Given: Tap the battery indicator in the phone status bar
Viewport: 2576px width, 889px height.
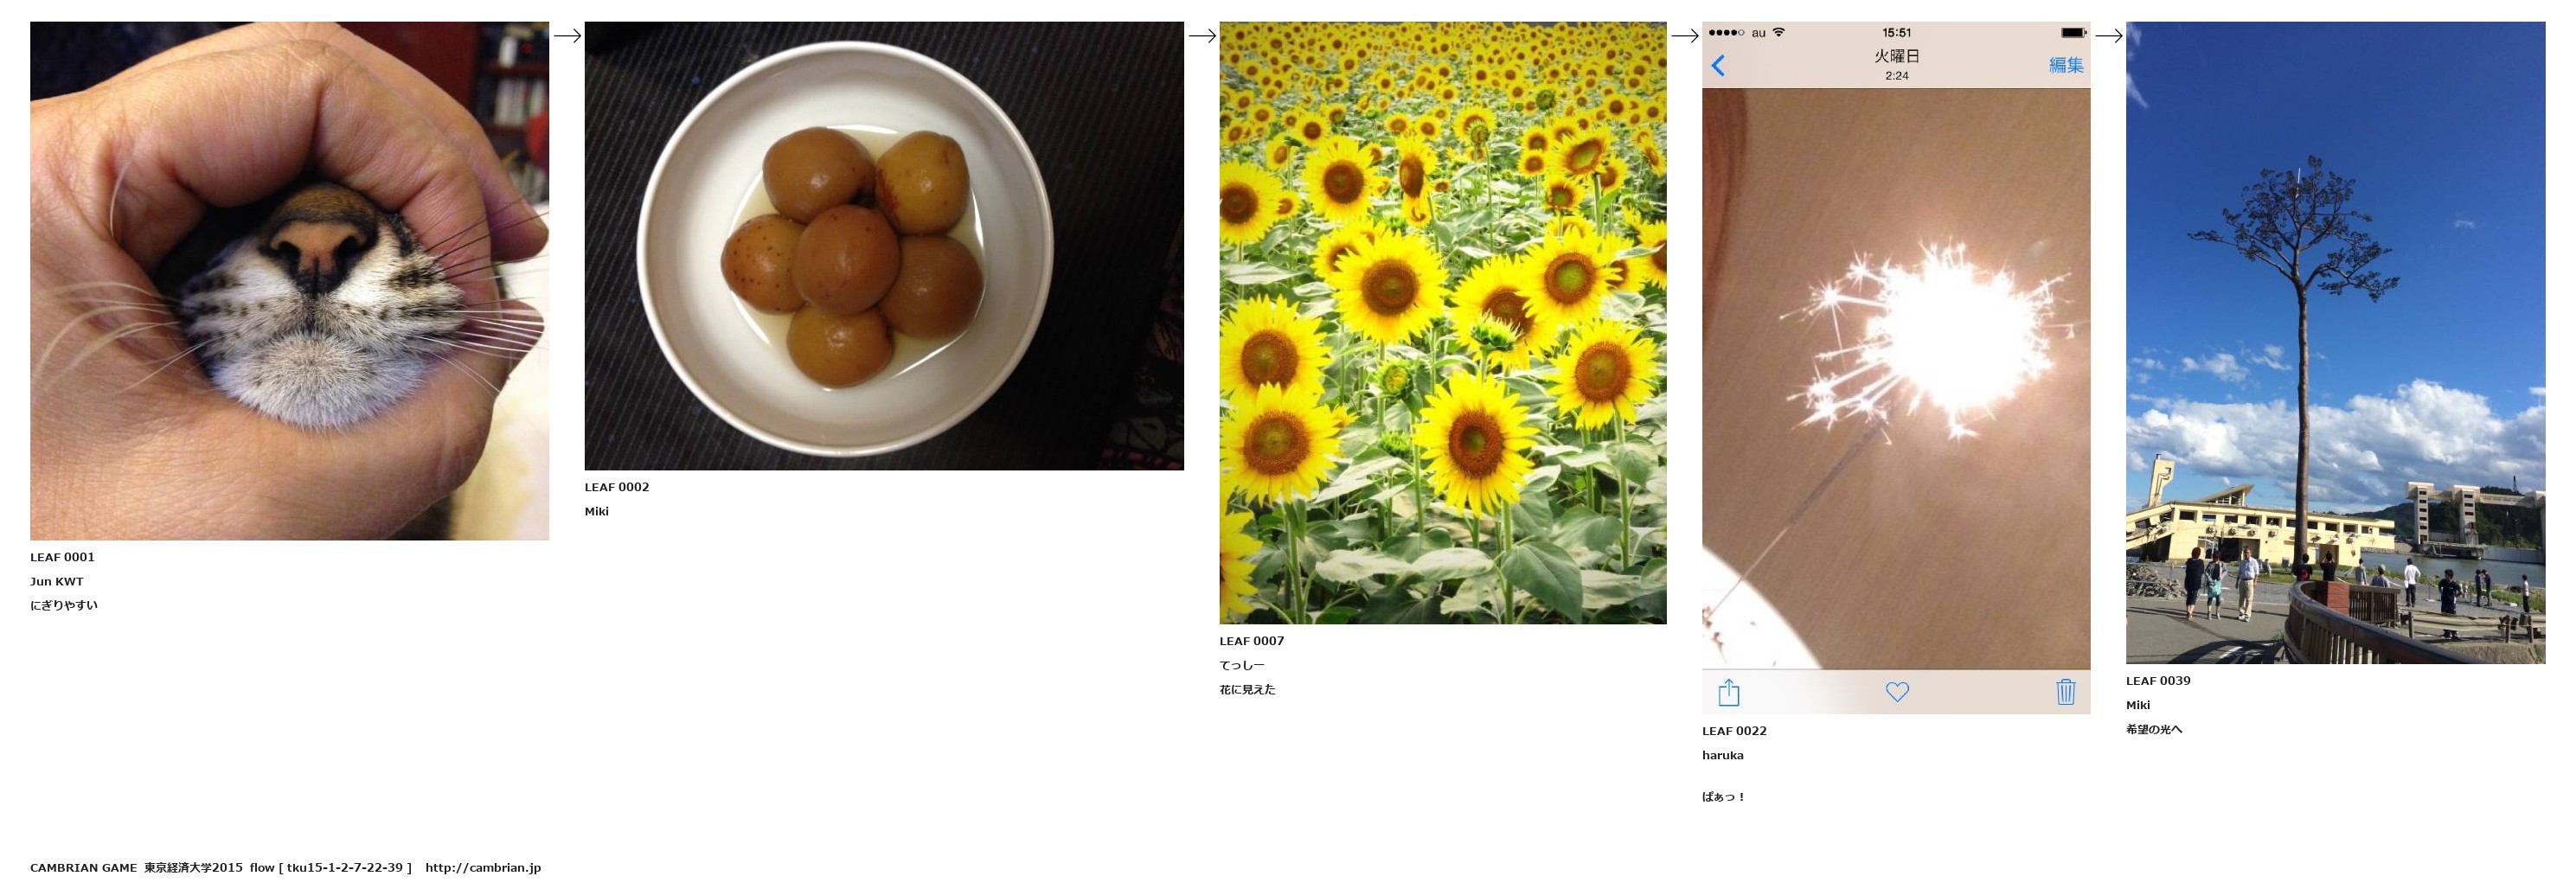Looking at the screenshot, I should point(2074,33).
